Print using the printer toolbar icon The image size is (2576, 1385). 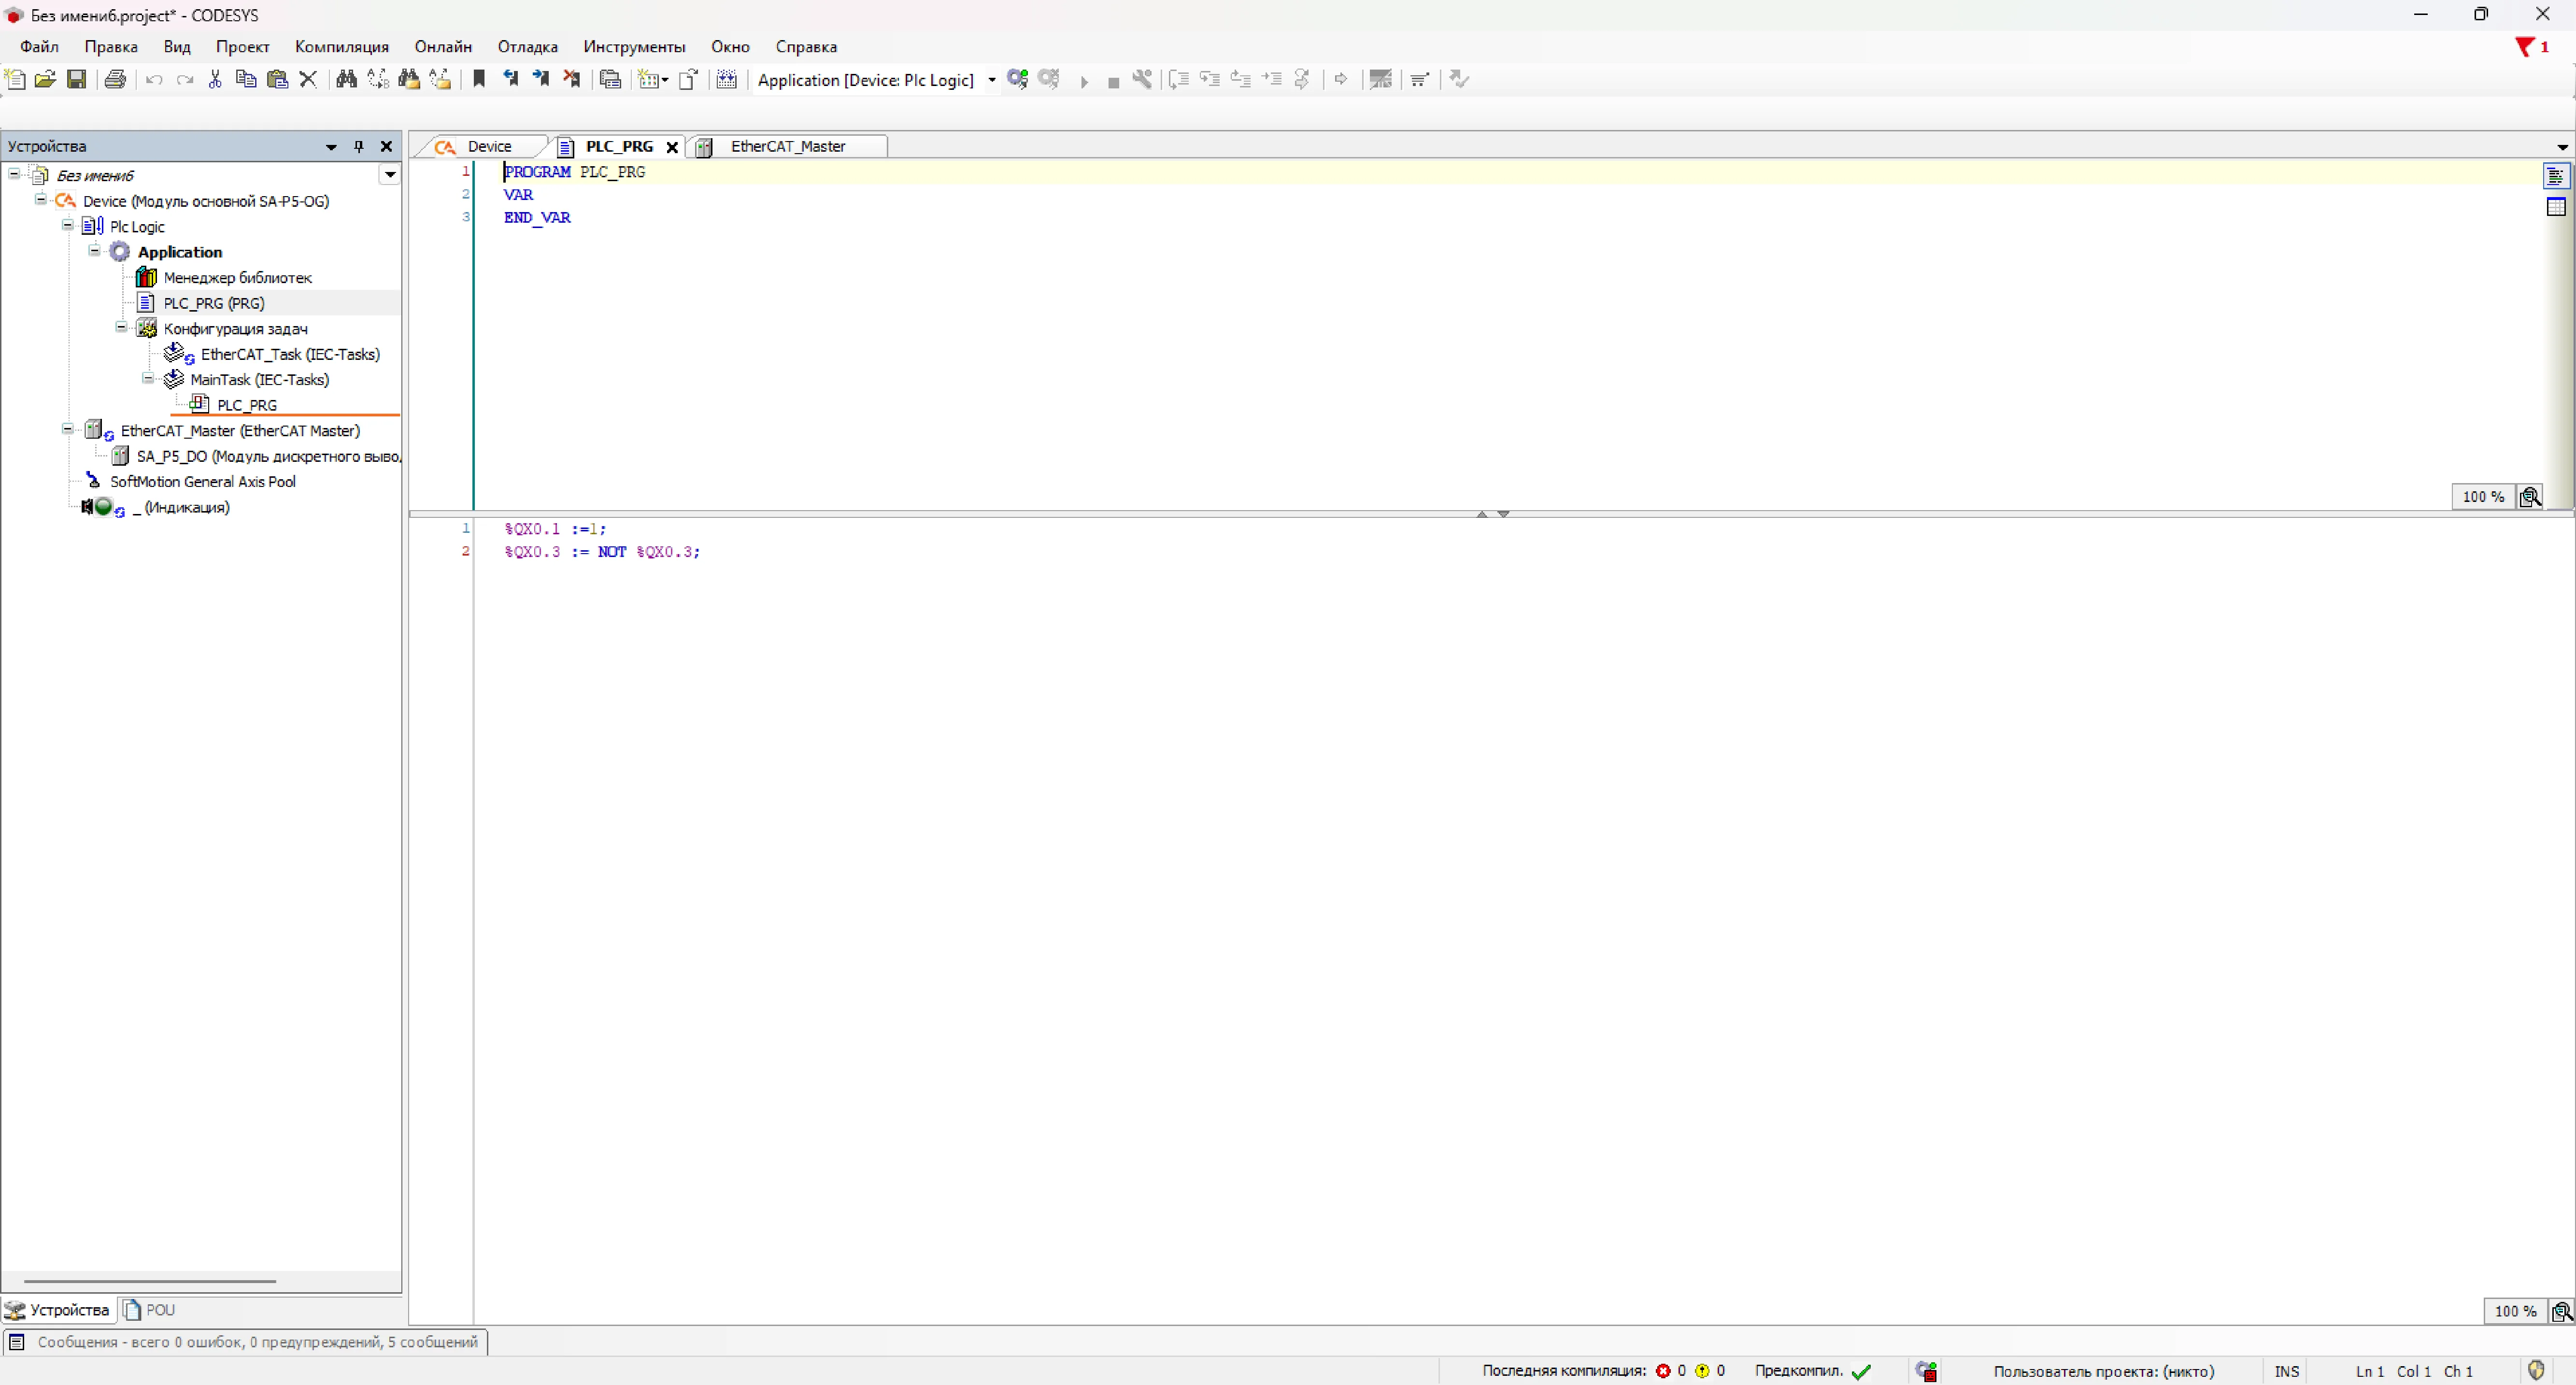click(x=115, y=79)
